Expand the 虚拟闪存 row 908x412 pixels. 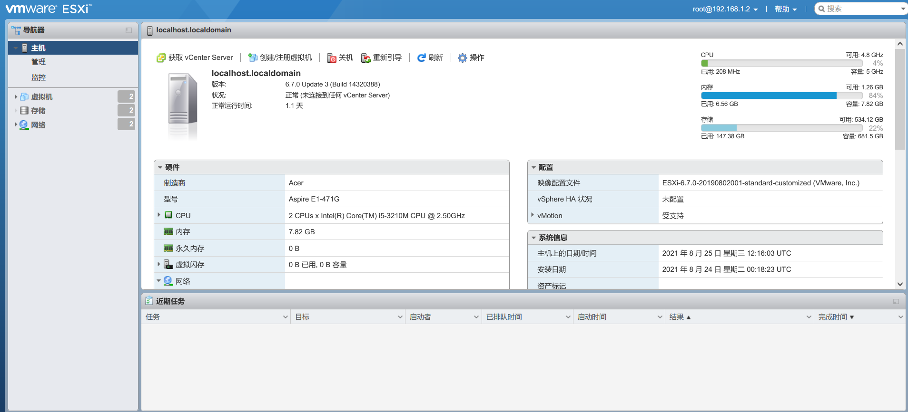click(159, 264)
